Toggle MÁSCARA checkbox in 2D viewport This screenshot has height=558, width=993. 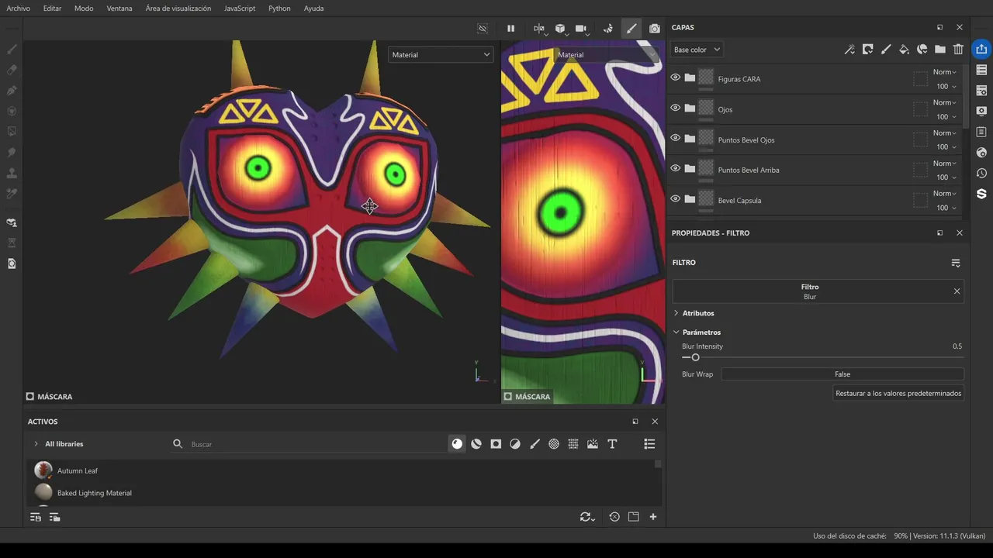(x=508, y=397)
